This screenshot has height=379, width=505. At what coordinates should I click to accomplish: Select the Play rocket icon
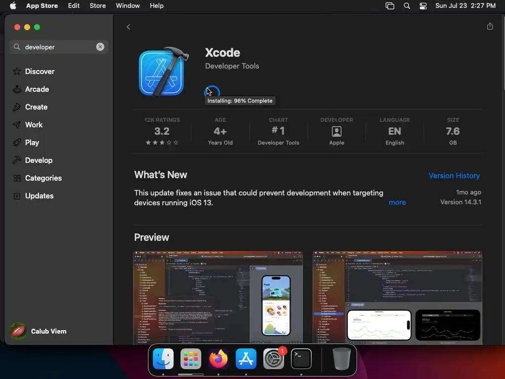point(17,143)
